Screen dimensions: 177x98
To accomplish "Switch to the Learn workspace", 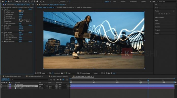I will [x=115, y=2].
